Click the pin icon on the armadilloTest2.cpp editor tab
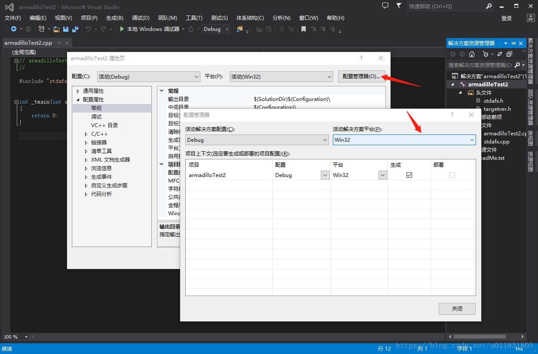Screen dimensions: 538x354 pyautogui.click(x=59, y=43)
